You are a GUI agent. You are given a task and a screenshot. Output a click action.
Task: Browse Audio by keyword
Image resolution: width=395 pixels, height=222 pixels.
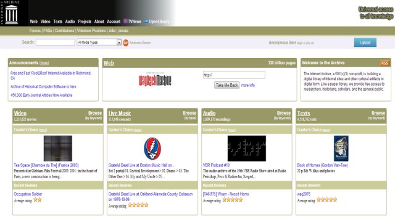[x=284, y=113]
